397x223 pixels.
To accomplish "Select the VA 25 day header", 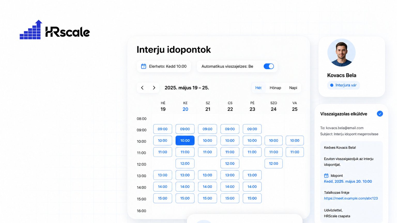I will pos(295,106).
